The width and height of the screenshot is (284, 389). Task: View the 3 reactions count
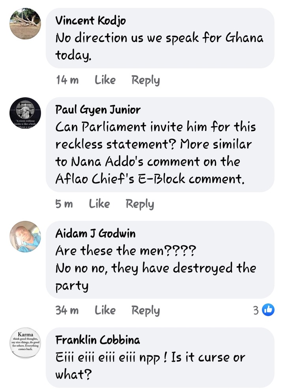[x=256, y=310]
